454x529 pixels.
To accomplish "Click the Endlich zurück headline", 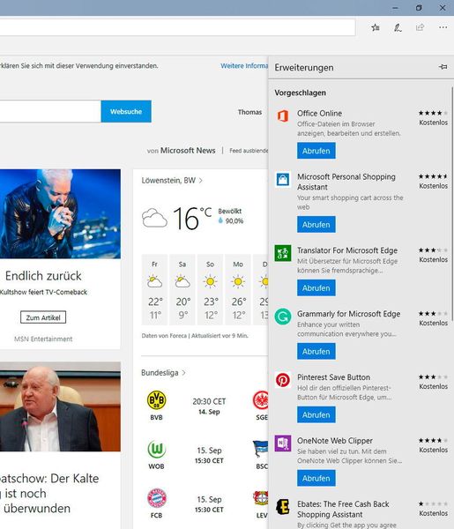I will tap(43, 276).
